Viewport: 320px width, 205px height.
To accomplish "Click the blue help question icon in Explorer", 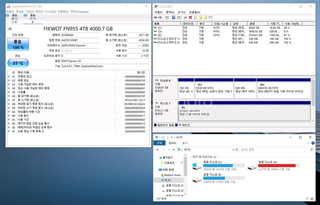I will [x=313, y=143].
